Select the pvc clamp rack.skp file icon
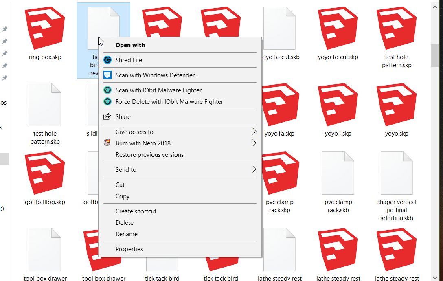 [280, 173]
